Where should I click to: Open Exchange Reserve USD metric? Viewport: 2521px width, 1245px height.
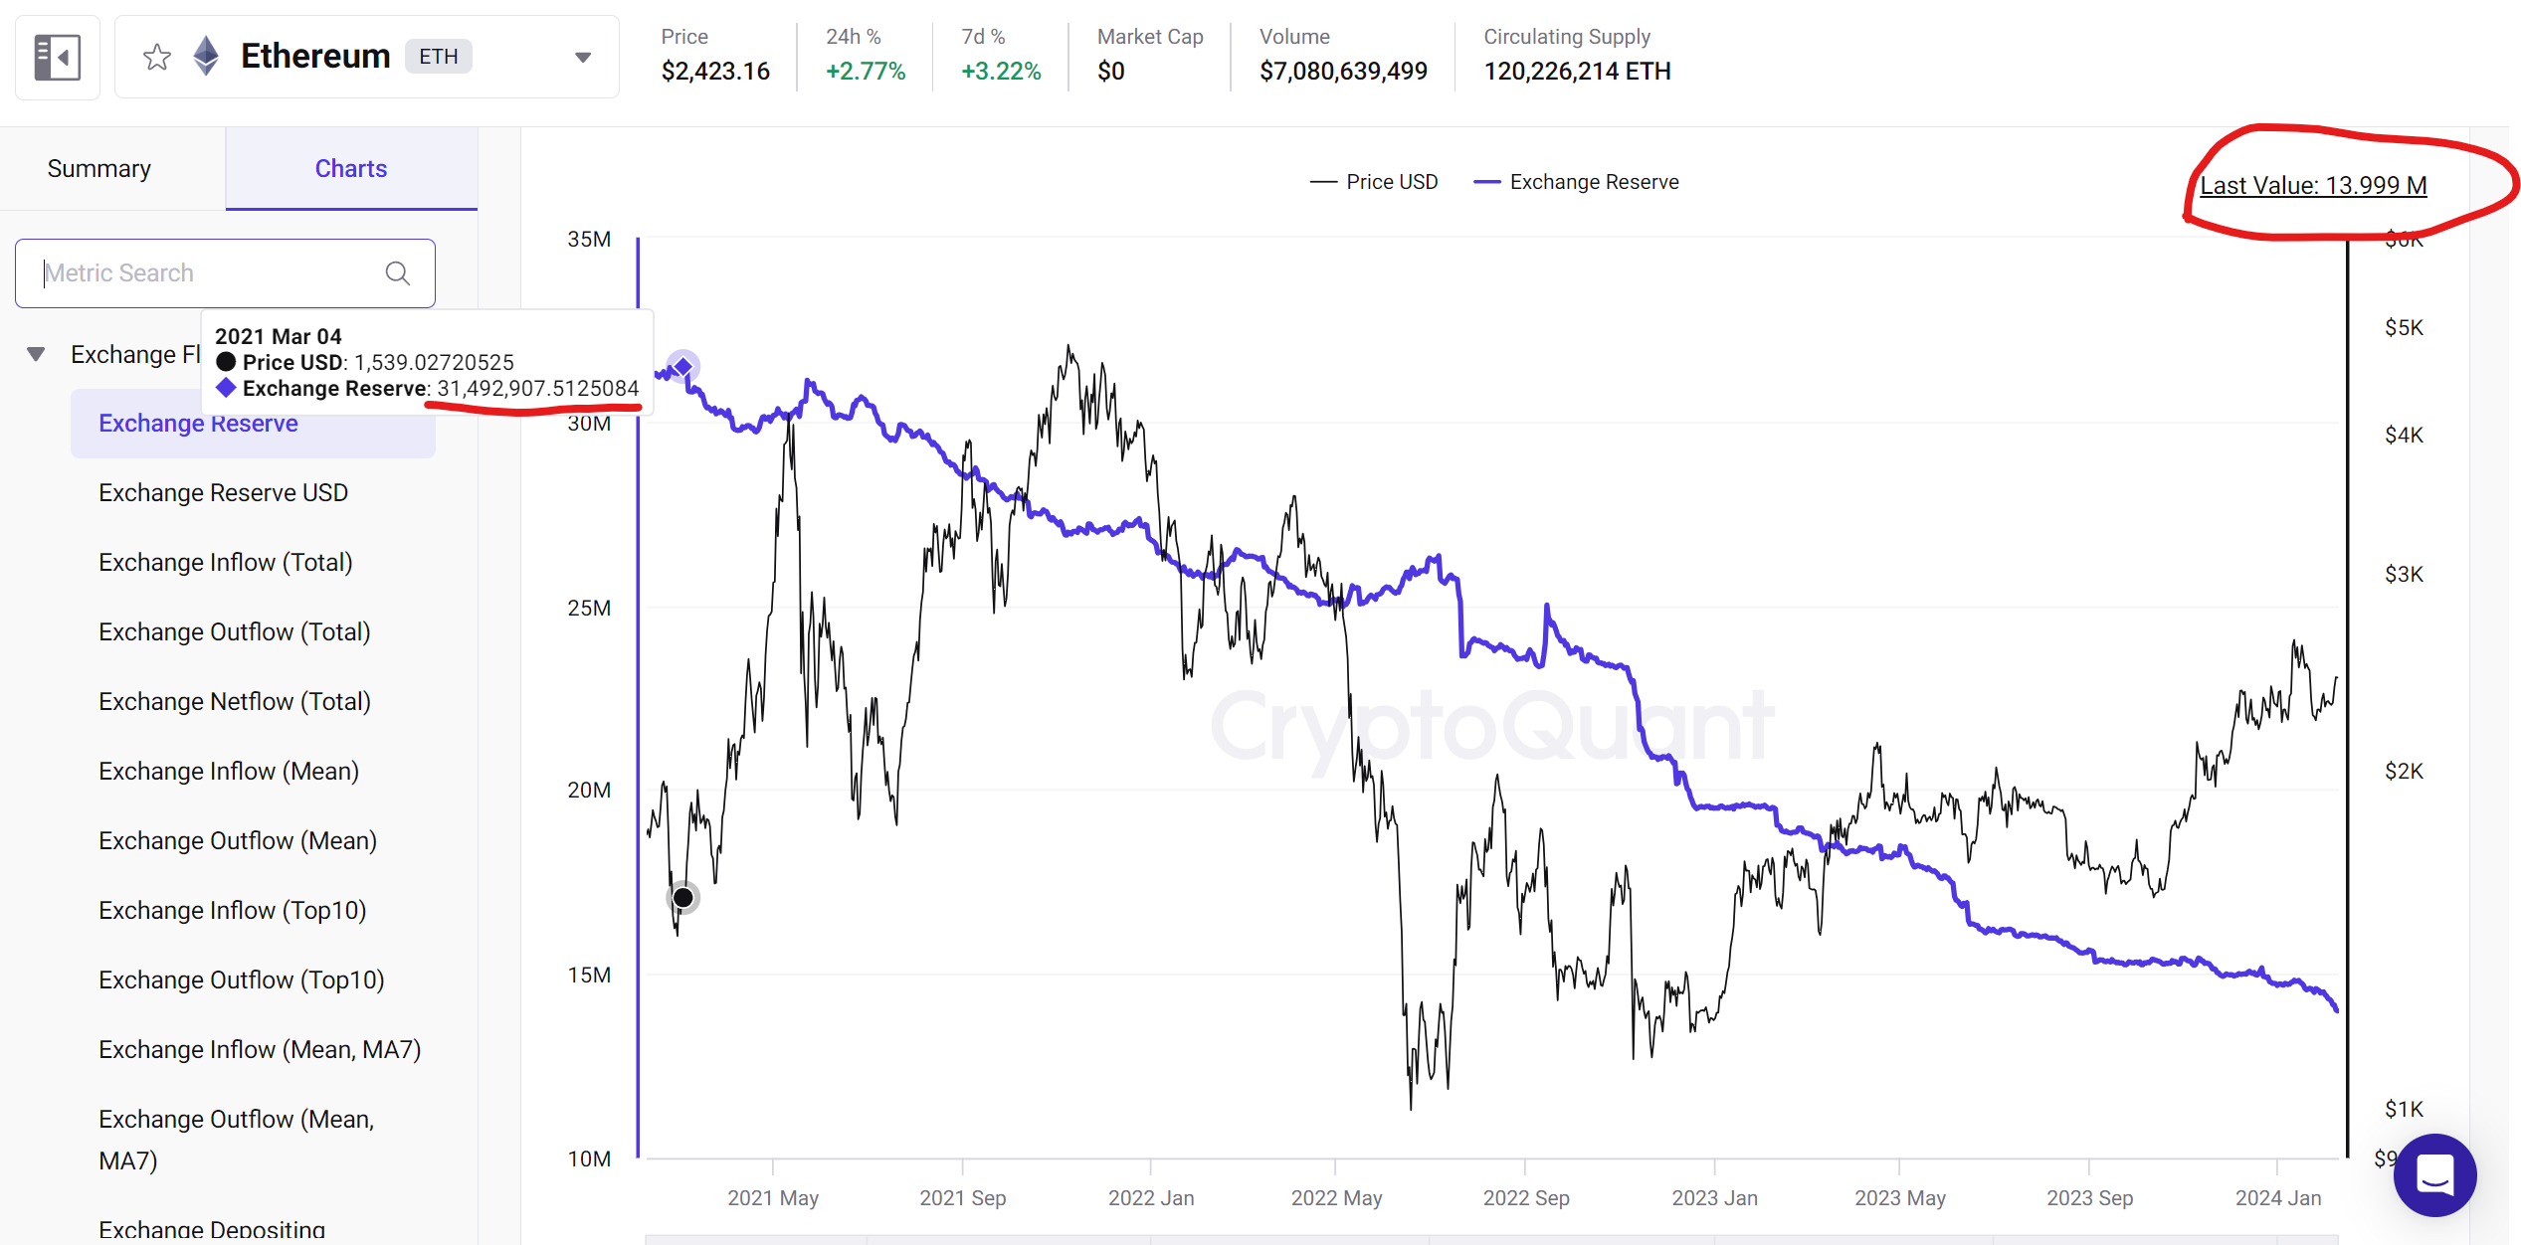[x=223, y=492]
